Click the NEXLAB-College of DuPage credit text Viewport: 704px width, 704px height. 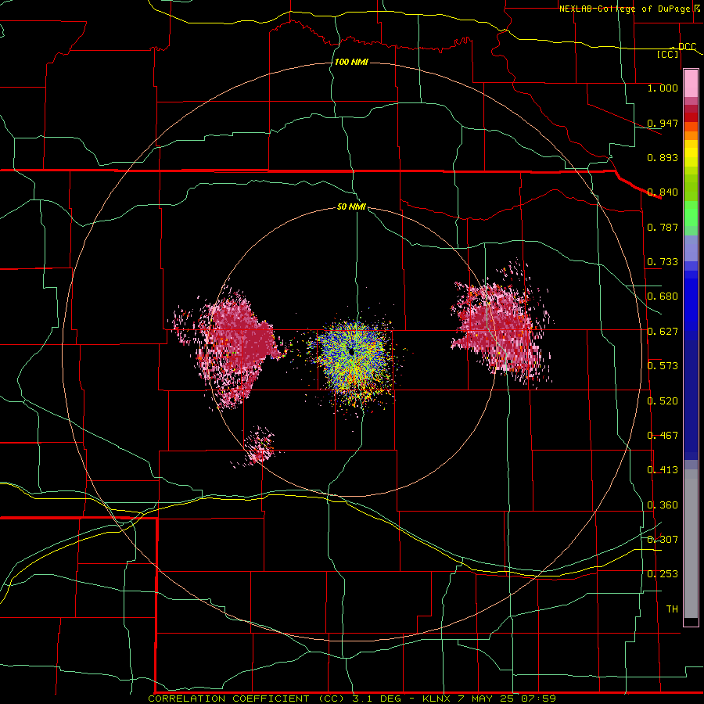(624, 9)
